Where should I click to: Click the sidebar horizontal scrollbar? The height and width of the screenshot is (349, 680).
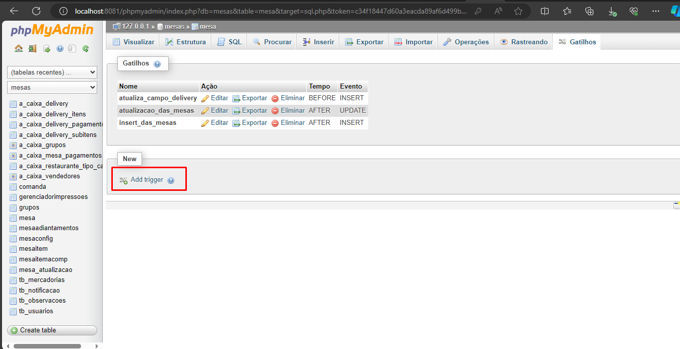point(47,346)
